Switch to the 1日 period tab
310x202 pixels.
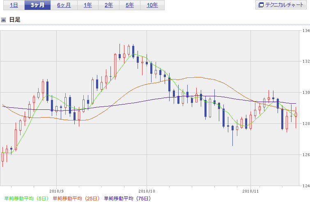pyautogui.click(x=14, y=5)
